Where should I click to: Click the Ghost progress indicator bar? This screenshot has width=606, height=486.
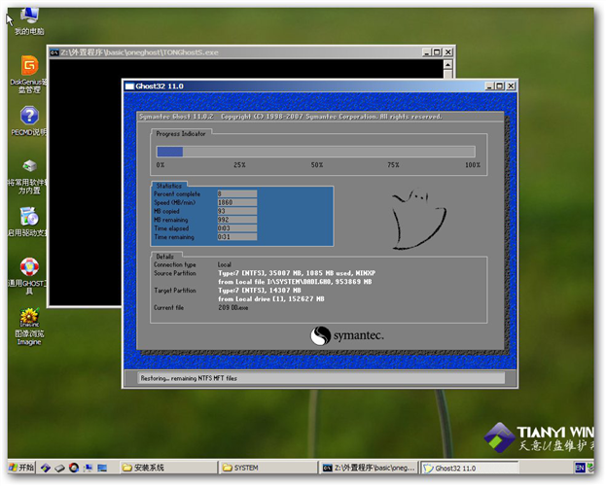click(x=316, y=151)
